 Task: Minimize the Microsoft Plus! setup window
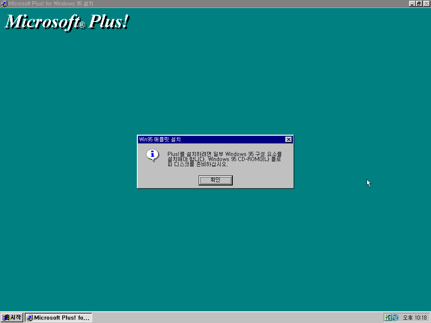tap(412, 3)
